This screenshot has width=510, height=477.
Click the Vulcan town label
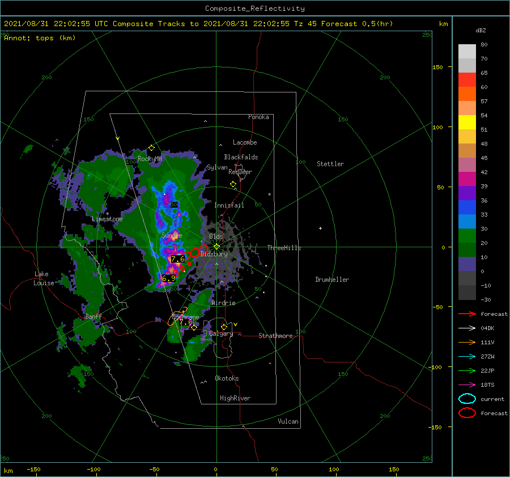(288, 421)
